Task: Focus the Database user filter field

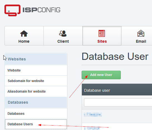Action: tap(118, 102)
